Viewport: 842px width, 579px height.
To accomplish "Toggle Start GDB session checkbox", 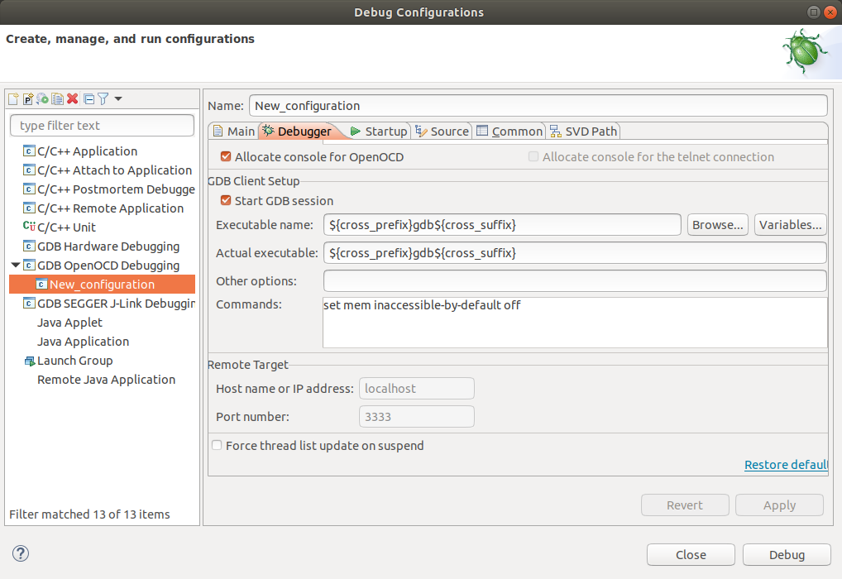I will (226, 200).
